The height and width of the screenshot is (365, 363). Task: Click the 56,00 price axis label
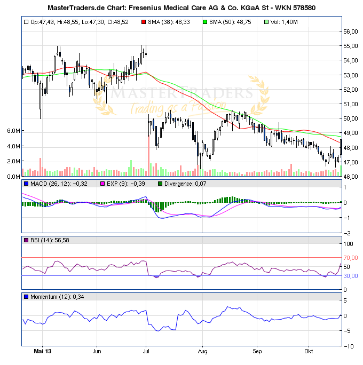(351, 31)
